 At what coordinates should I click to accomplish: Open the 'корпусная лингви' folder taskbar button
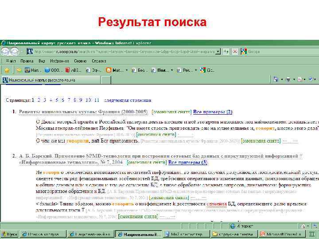(x=234, y=234)
